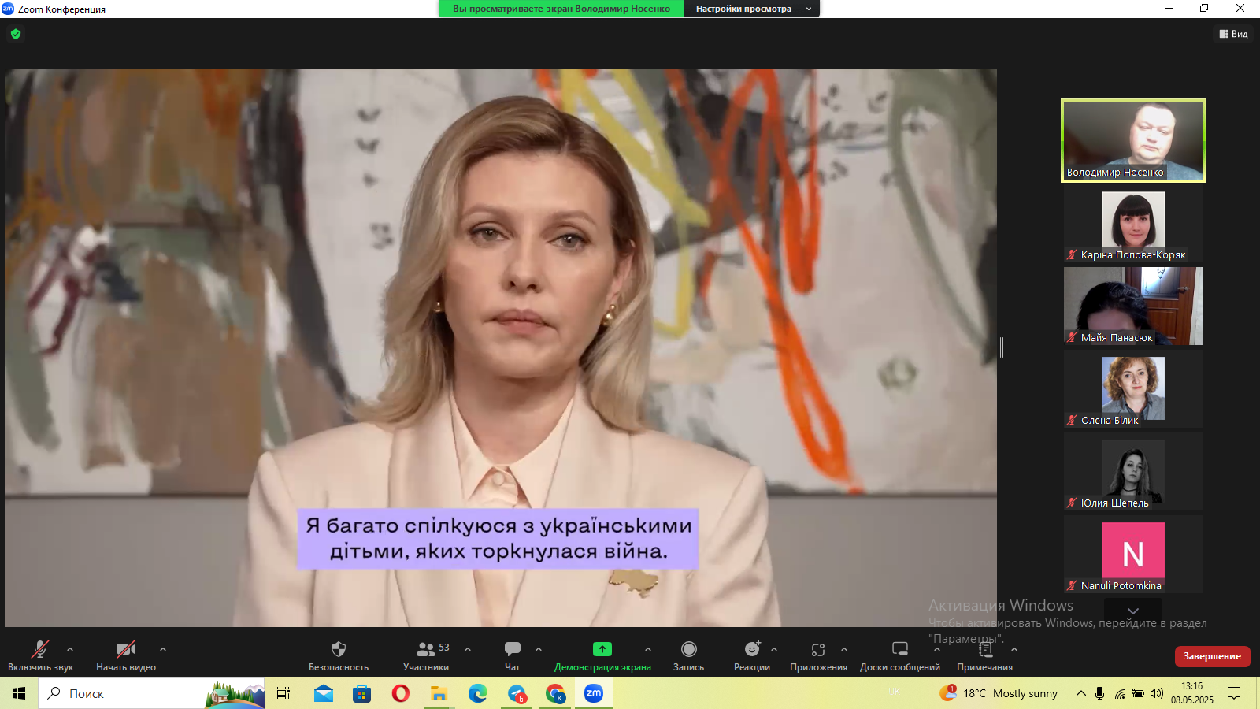Show hidden system tray icons
Image resolution: width=1260 pixels, height=709 pixels.
coord(1080,693)
